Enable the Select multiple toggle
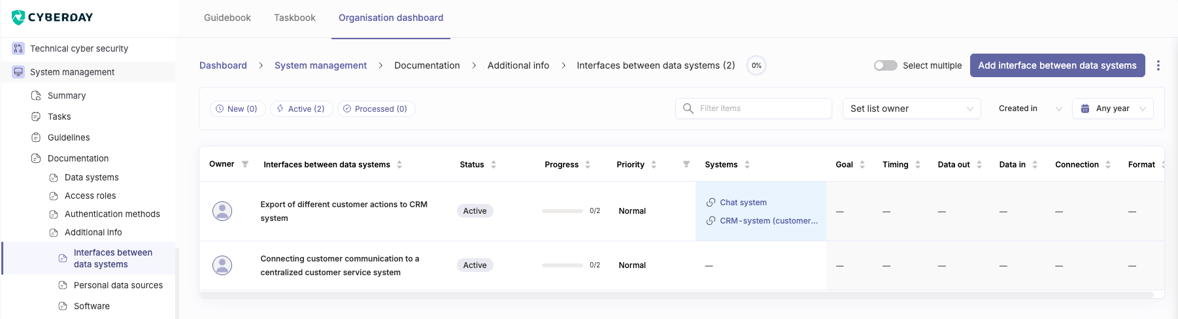 pos(885,65)
